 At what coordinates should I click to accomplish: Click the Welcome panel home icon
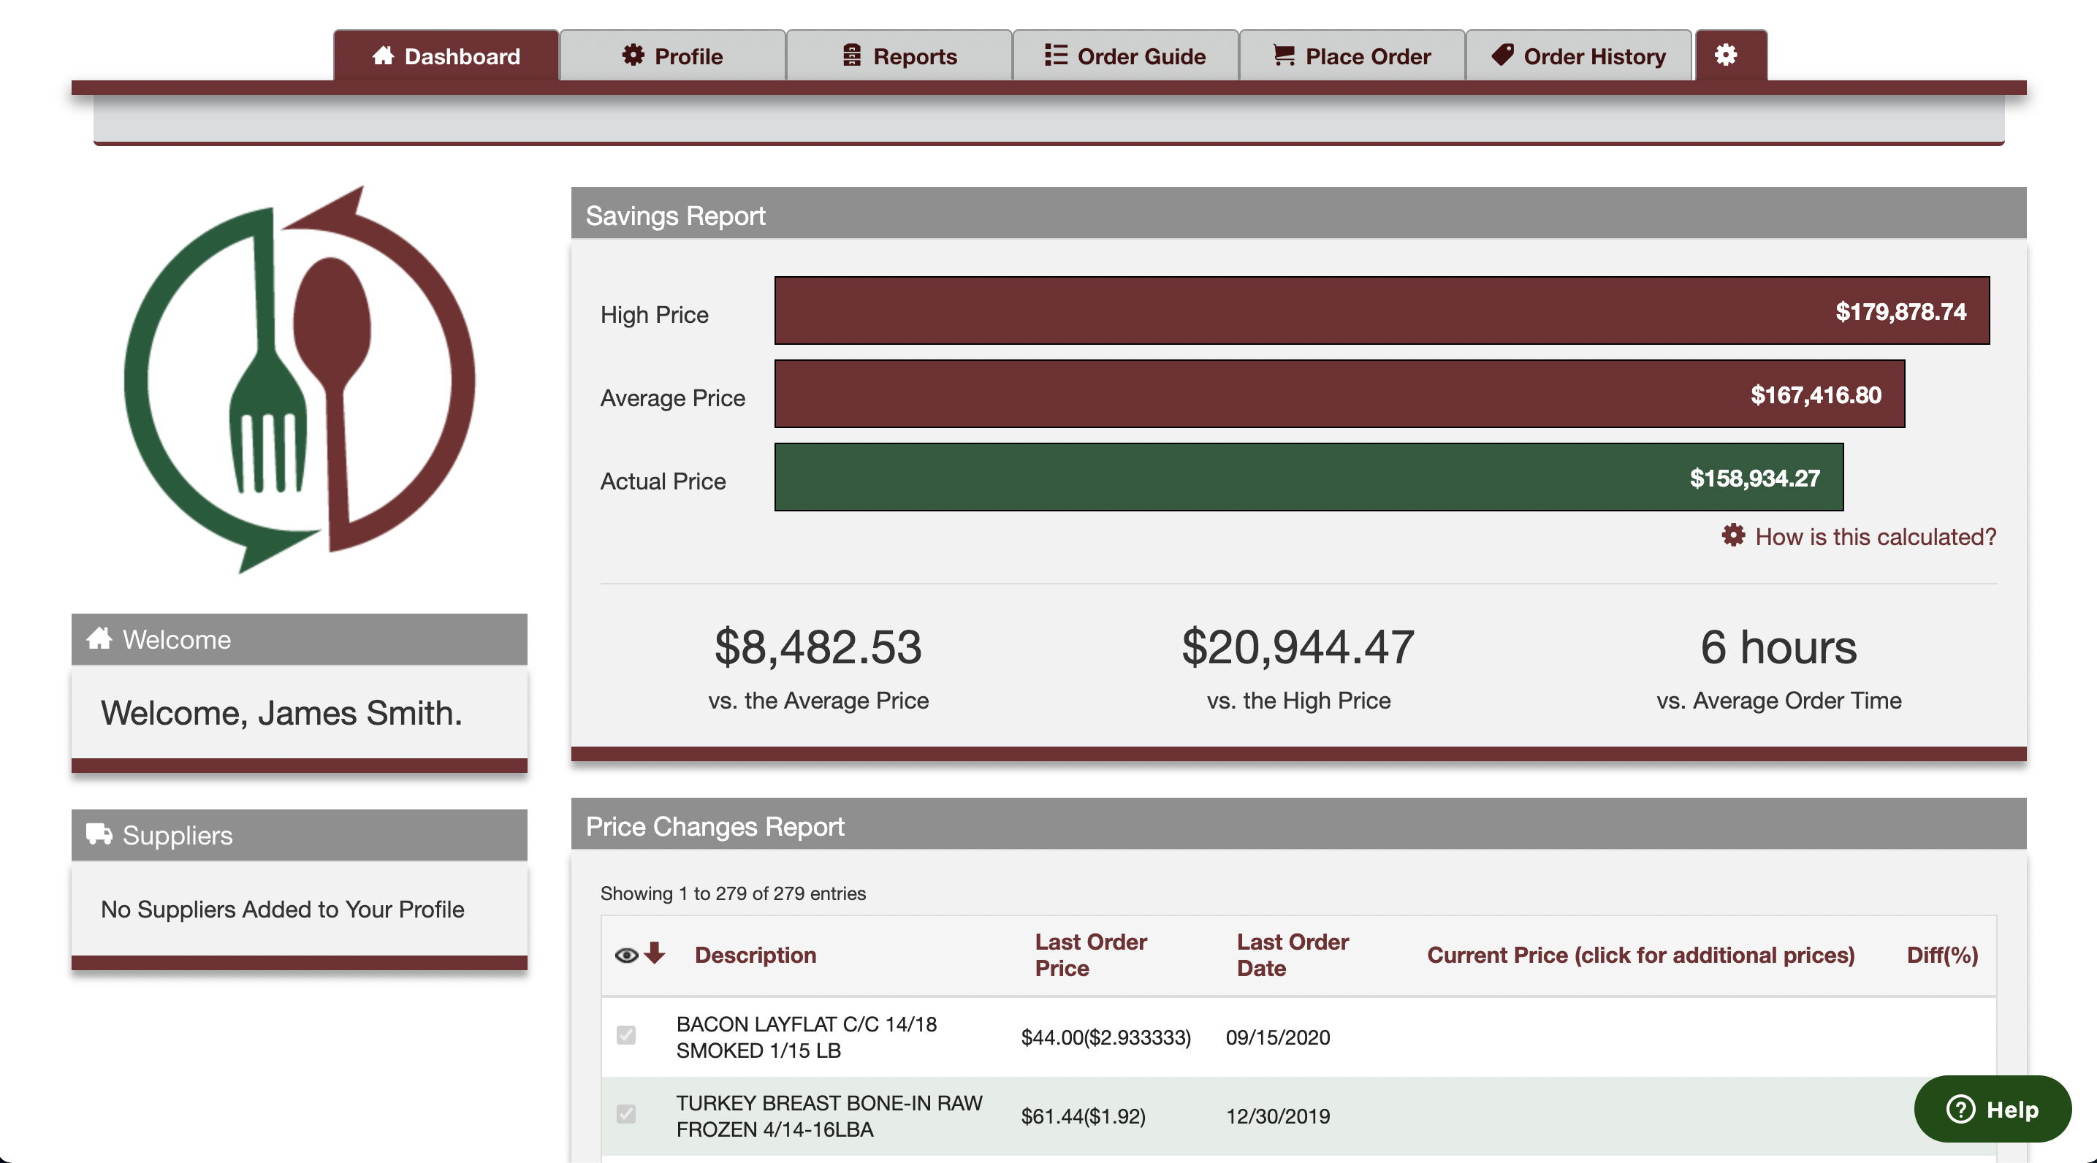(x=99, y=638)
